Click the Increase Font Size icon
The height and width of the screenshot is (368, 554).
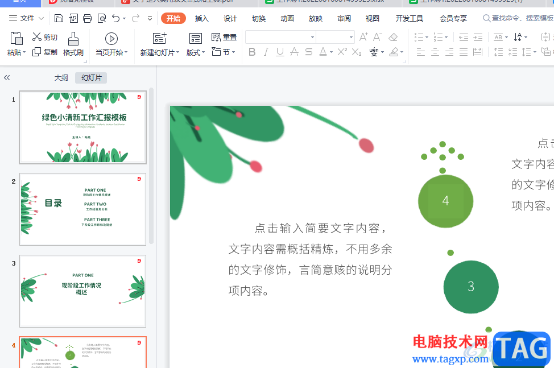pyautogui.click(x=363, y=37)
